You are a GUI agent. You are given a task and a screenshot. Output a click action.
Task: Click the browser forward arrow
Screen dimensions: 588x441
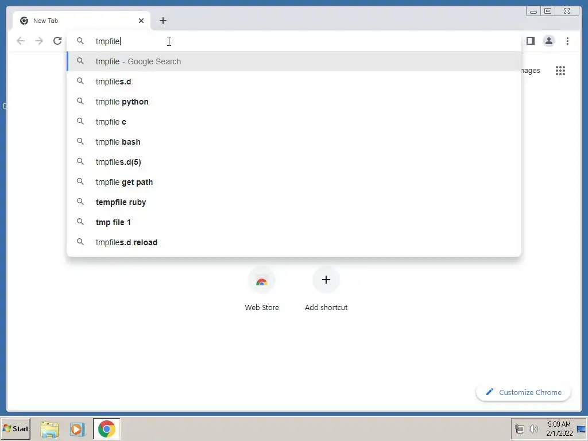[39, 41]
